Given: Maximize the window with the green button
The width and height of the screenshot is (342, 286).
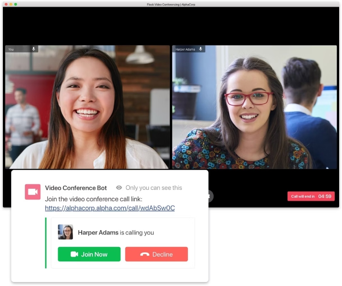Looking at the screenshot, I should tap(16, 4).
